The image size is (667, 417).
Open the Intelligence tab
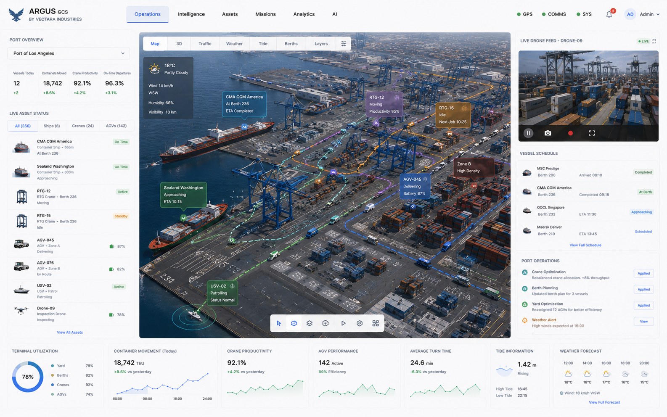pyautogui.click(x=191, y=14)
